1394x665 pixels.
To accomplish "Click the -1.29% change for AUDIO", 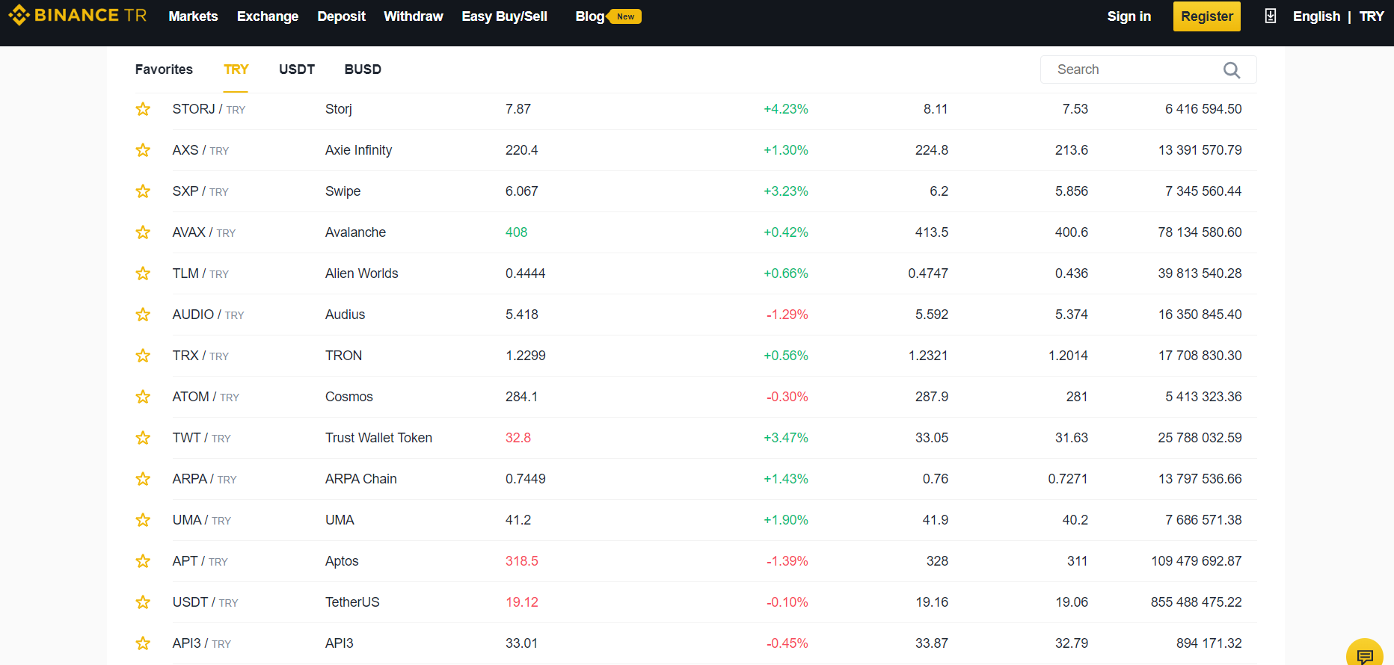I will [787, 315].
